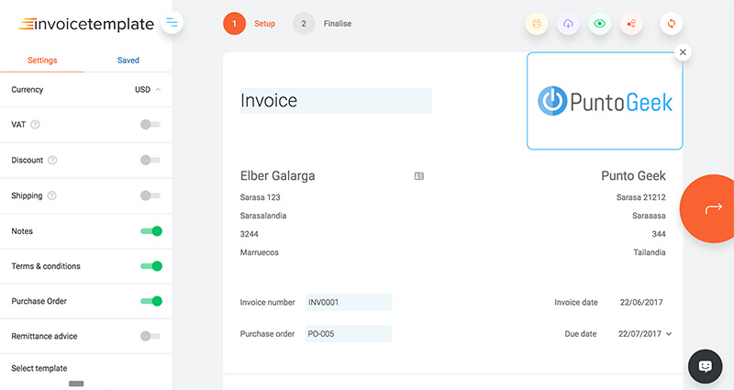Expand the Due date dropdown arrow
This screenshot has width=734, height=390.
click(x=669, y=334)
